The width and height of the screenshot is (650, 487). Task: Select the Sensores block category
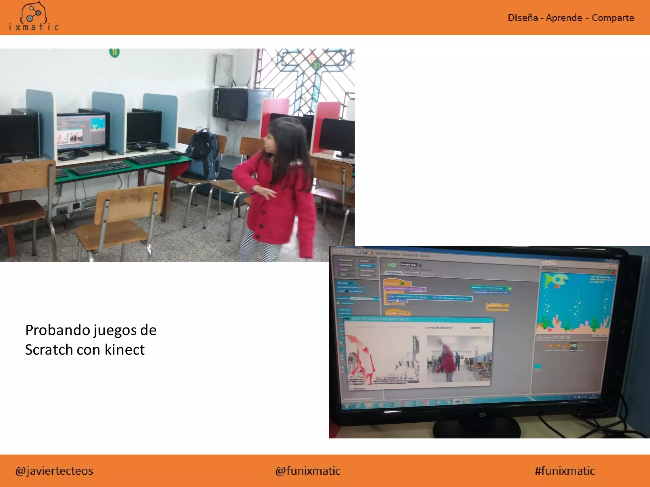[x=367, y=266]
